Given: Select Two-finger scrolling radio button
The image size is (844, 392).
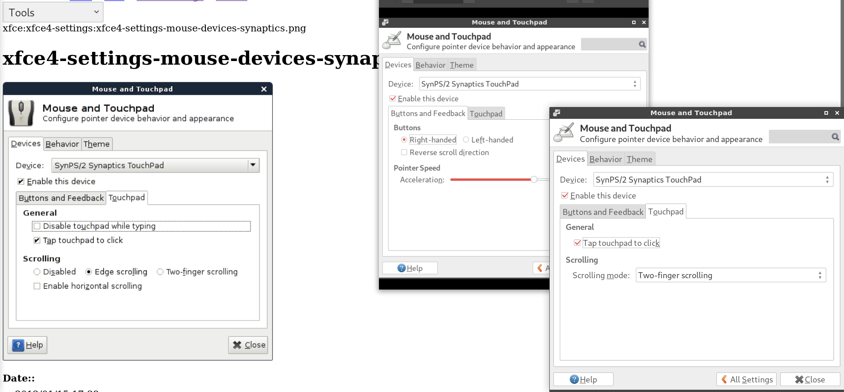Looking at the screenshot, I should (160, 272).
